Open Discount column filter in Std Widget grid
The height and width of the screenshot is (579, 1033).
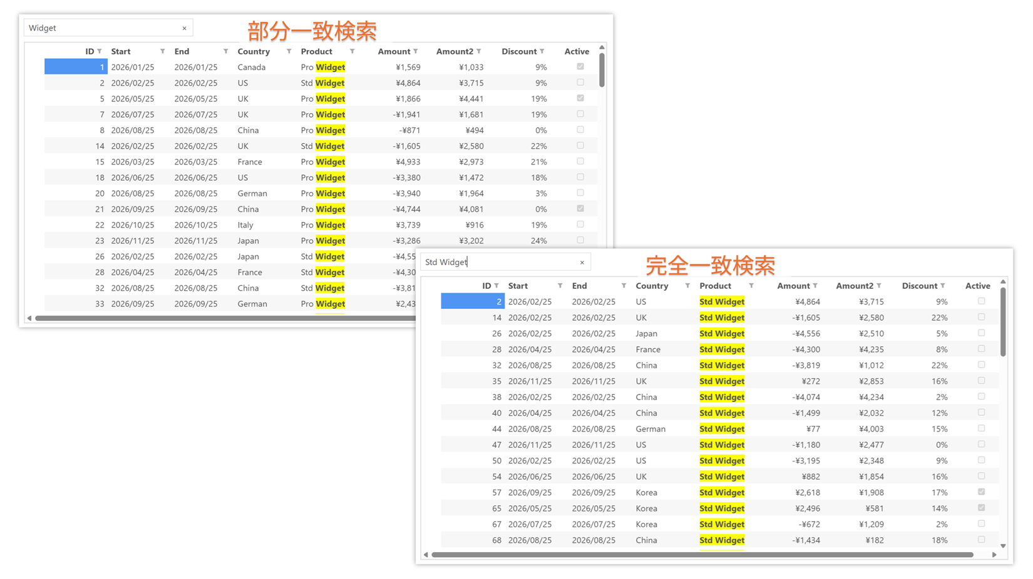942,286
